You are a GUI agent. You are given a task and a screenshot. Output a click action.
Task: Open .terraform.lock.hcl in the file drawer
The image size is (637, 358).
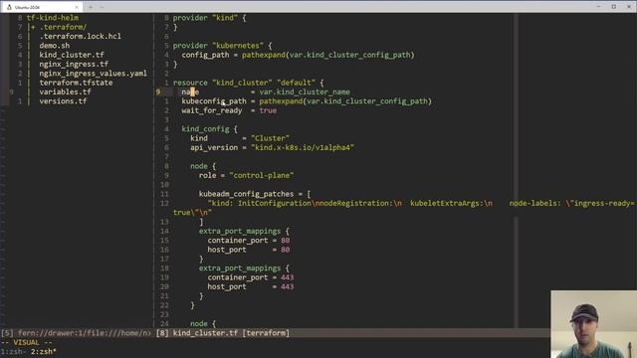pos(80,36)
